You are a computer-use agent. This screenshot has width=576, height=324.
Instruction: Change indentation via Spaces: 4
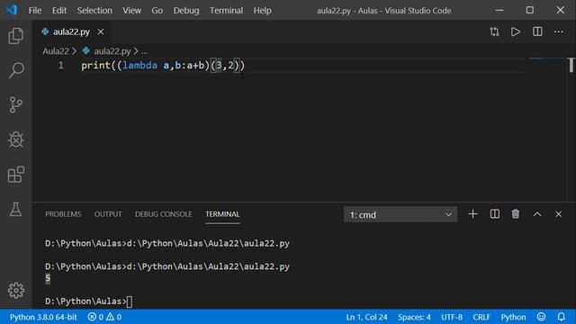(x=414, y=317)
